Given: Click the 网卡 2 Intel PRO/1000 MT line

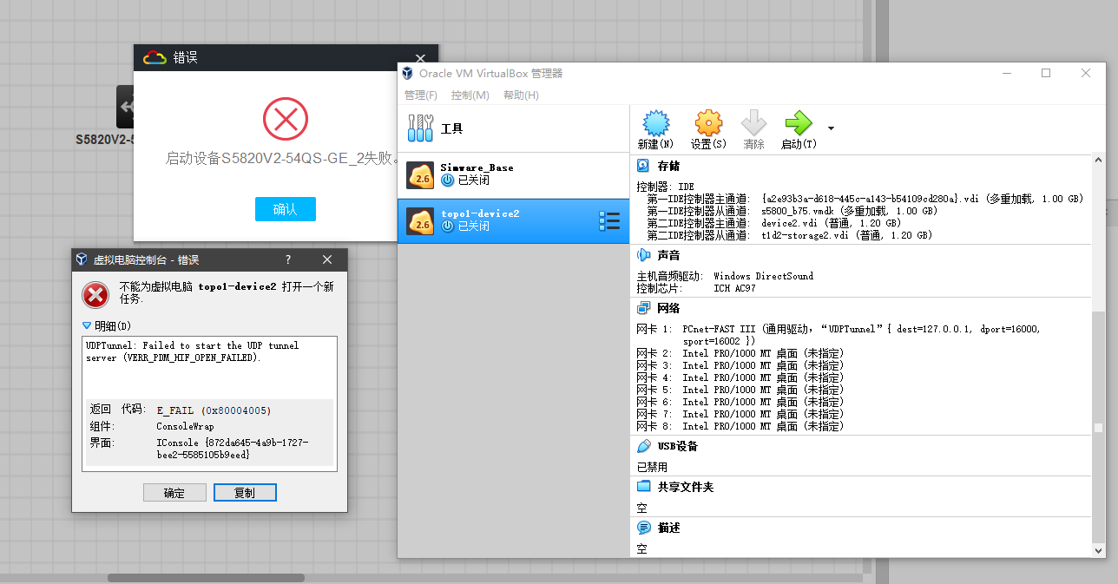Looking at the screenshot, I should (x=740, y=353).
